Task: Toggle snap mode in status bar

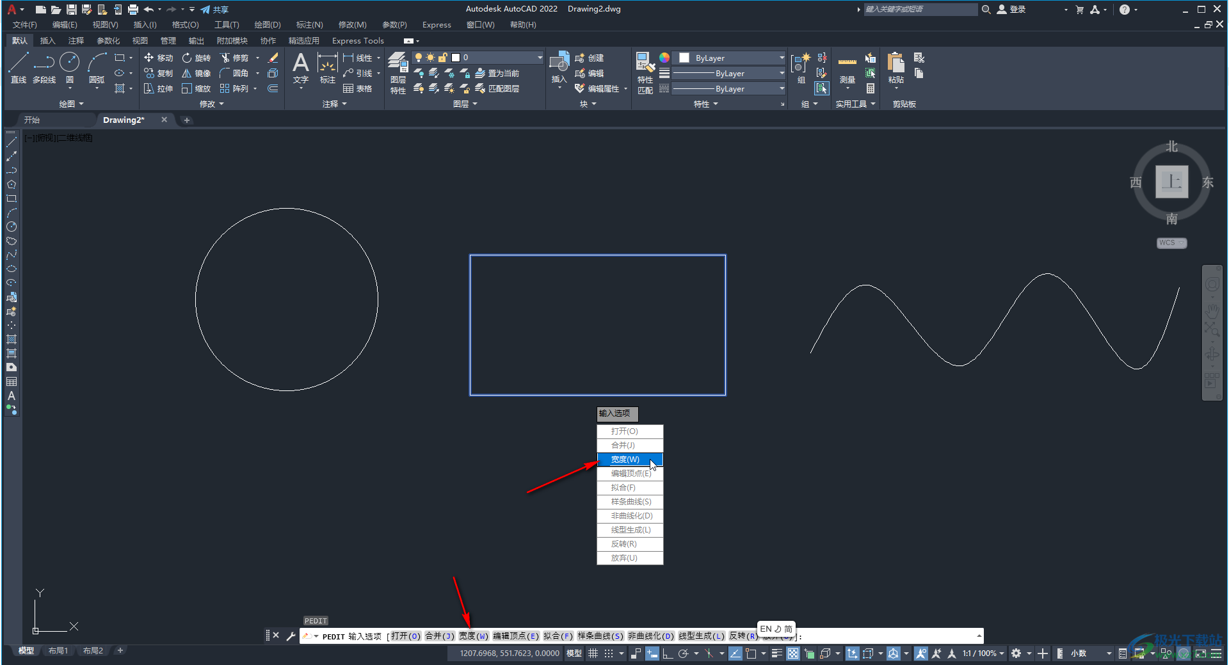Action: [x=609, y=653]
